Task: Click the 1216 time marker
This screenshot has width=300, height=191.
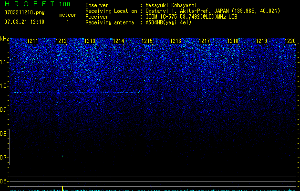Action: [176, 41]
